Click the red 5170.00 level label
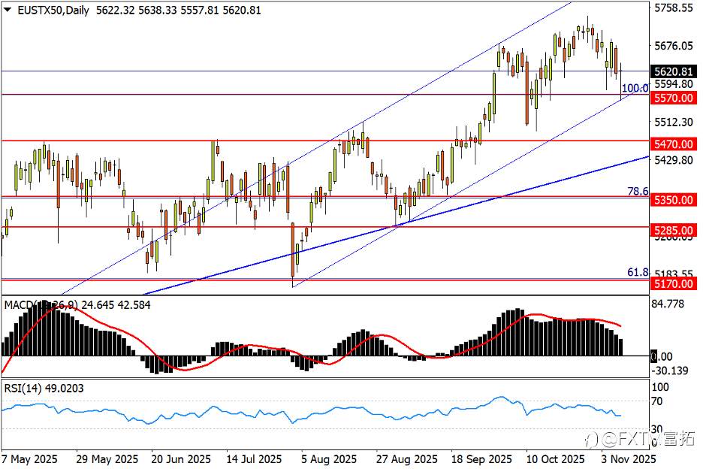Viewport: 703px width, 469px height. [674, 283]
